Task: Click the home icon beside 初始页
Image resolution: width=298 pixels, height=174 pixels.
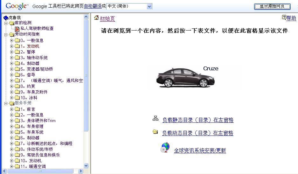Action: coord(96,18)
